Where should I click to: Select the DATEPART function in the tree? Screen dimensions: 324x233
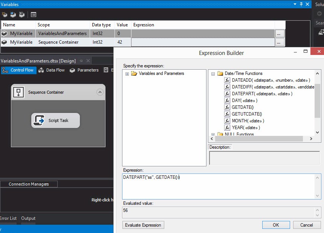tap(262, 94)
